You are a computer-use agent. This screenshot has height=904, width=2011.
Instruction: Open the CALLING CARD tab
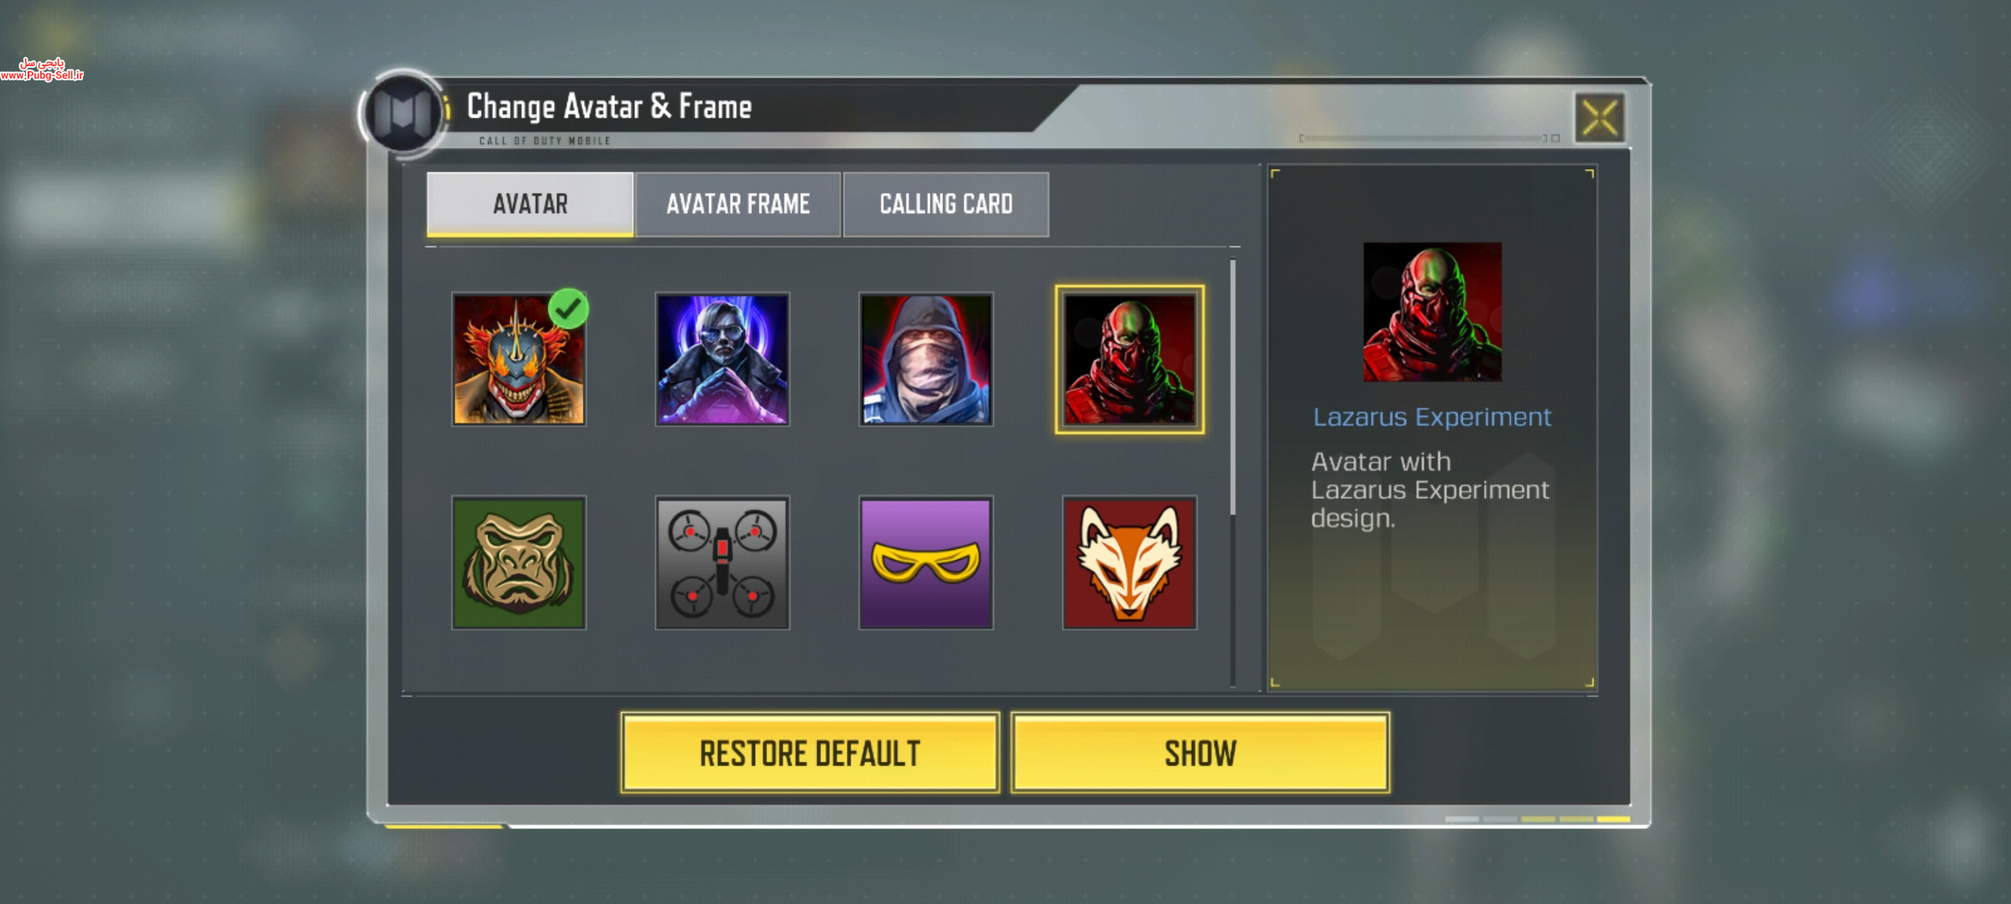coord(946,204)
